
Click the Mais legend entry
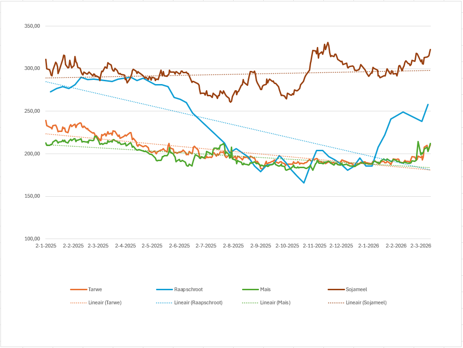pos(265,290)
